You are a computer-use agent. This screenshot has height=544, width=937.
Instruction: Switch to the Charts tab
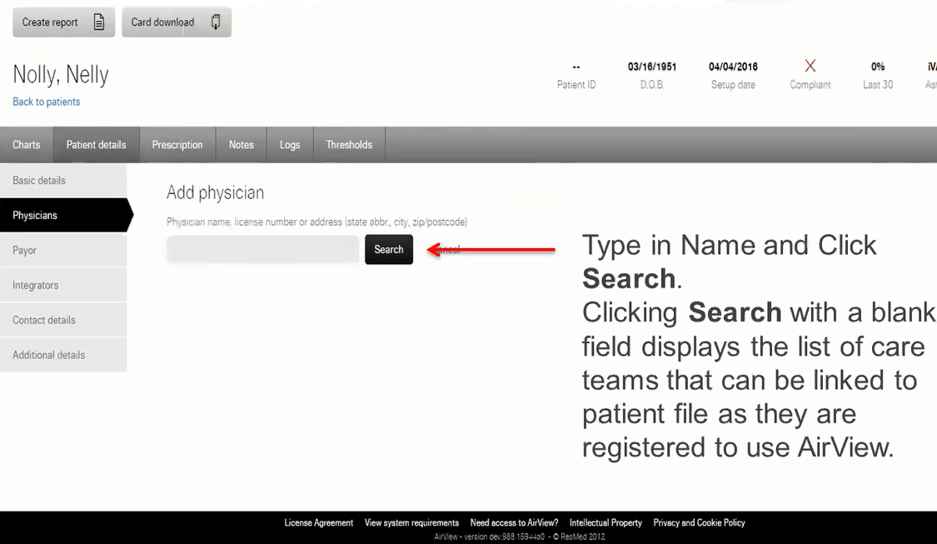25,144
